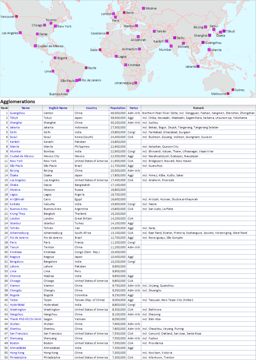Image resolution: width=256 pixels, height=360 pixels.
Task: Follow the Lahore table link
Action: click(x=14, y=266)
